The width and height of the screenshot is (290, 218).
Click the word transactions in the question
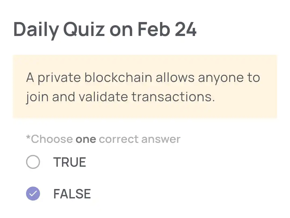pos(173,97)
